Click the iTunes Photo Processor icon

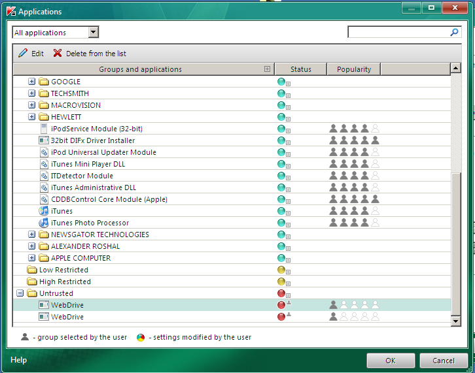click(44, 223)
